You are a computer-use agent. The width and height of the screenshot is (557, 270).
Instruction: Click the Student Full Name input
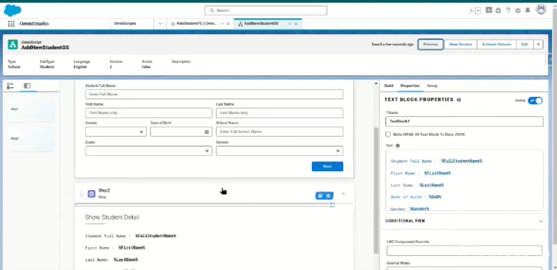tap(214, 95)
